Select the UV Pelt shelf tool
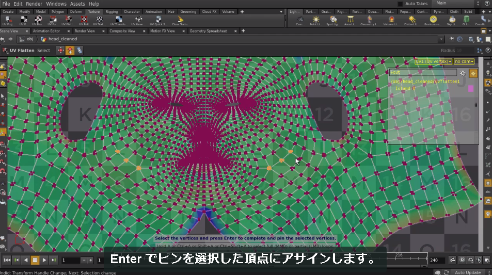492x275 pixels. (84, 21)
